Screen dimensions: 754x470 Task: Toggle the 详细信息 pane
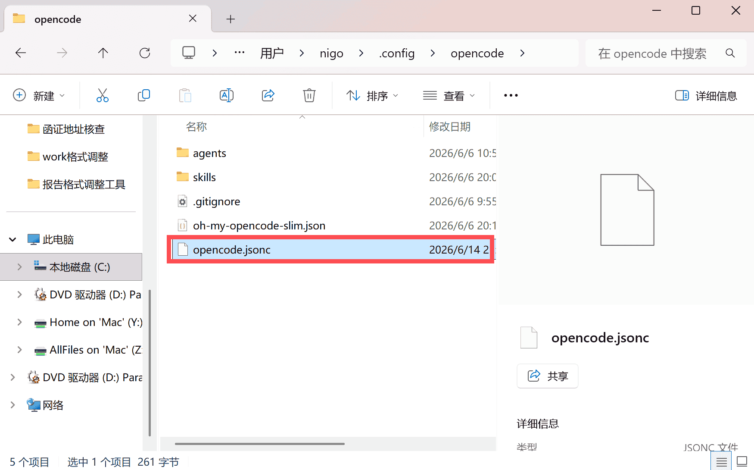click(x=707, y=95)
